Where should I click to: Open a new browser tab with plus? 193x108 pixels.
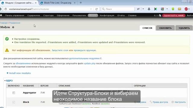(81, 3)
